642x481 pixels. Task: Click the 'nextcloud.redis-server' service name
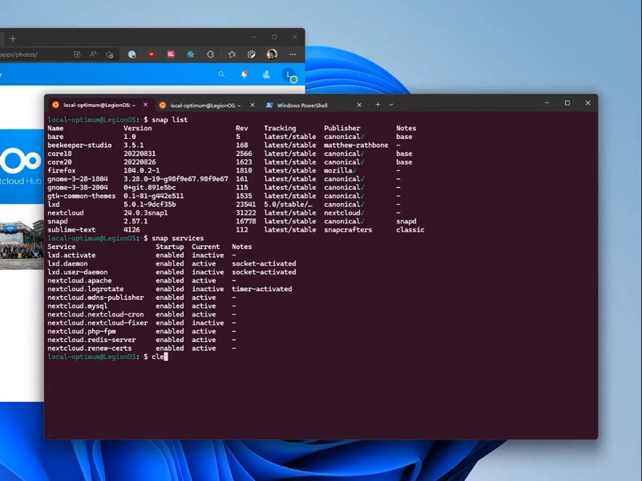(92, 340)
